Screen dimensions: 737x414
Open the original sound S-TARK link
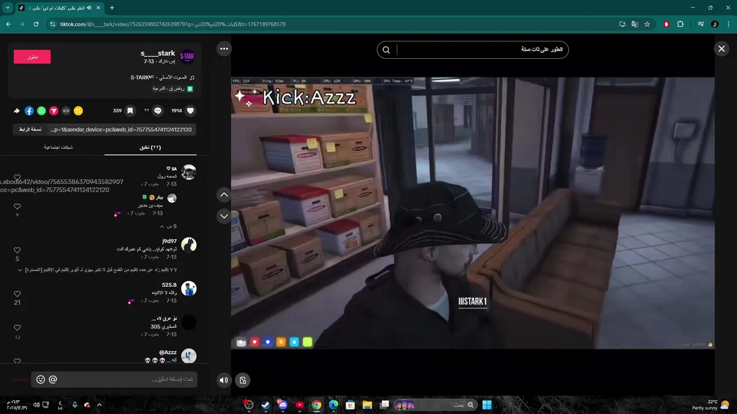pos(162,78)
